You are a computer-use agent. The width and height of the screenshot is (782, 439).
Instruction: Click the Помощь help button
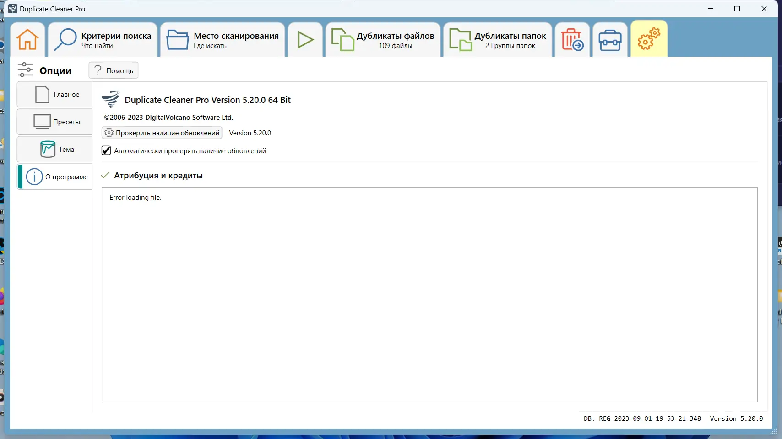tap(114, 70)
